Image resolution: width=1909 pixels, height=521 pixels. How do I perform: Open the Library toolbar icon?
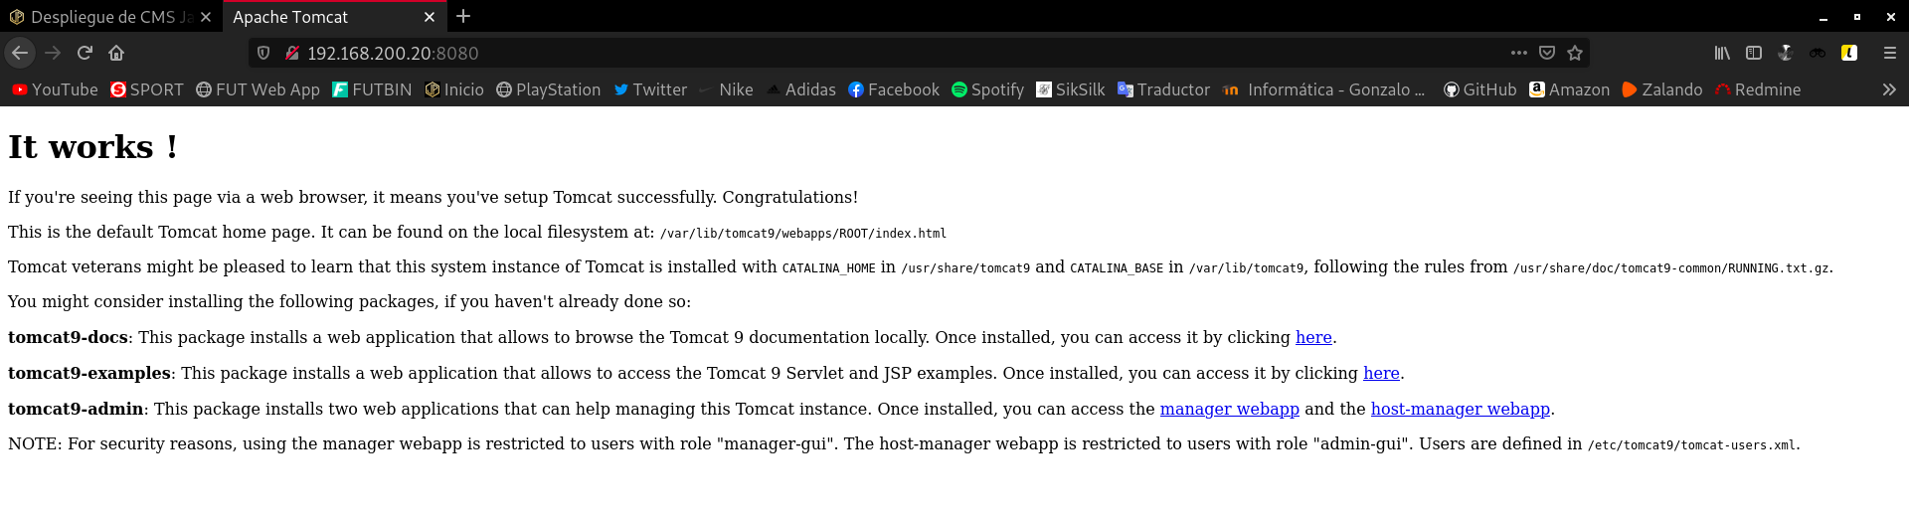(x=1722, y=53)
